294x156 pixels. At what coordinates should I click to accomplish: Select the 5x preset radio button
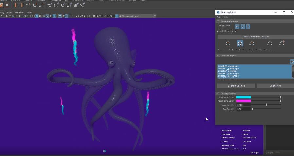[250, 50]
